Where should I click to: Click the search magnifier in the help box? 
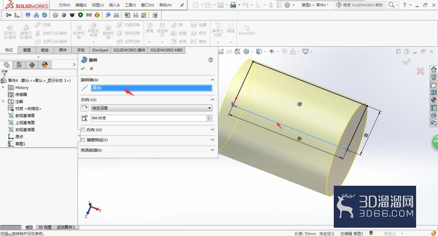[x=391, y=5]
